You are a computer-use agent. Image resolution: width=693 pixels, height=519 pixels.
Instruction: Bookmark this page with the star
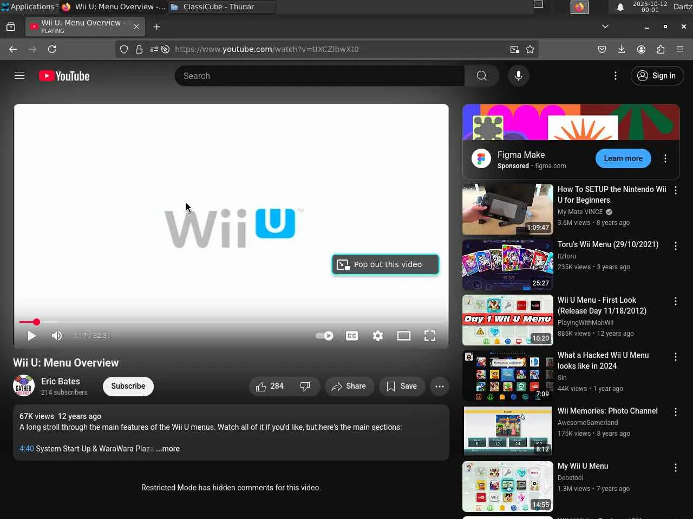tap(530, 49)
